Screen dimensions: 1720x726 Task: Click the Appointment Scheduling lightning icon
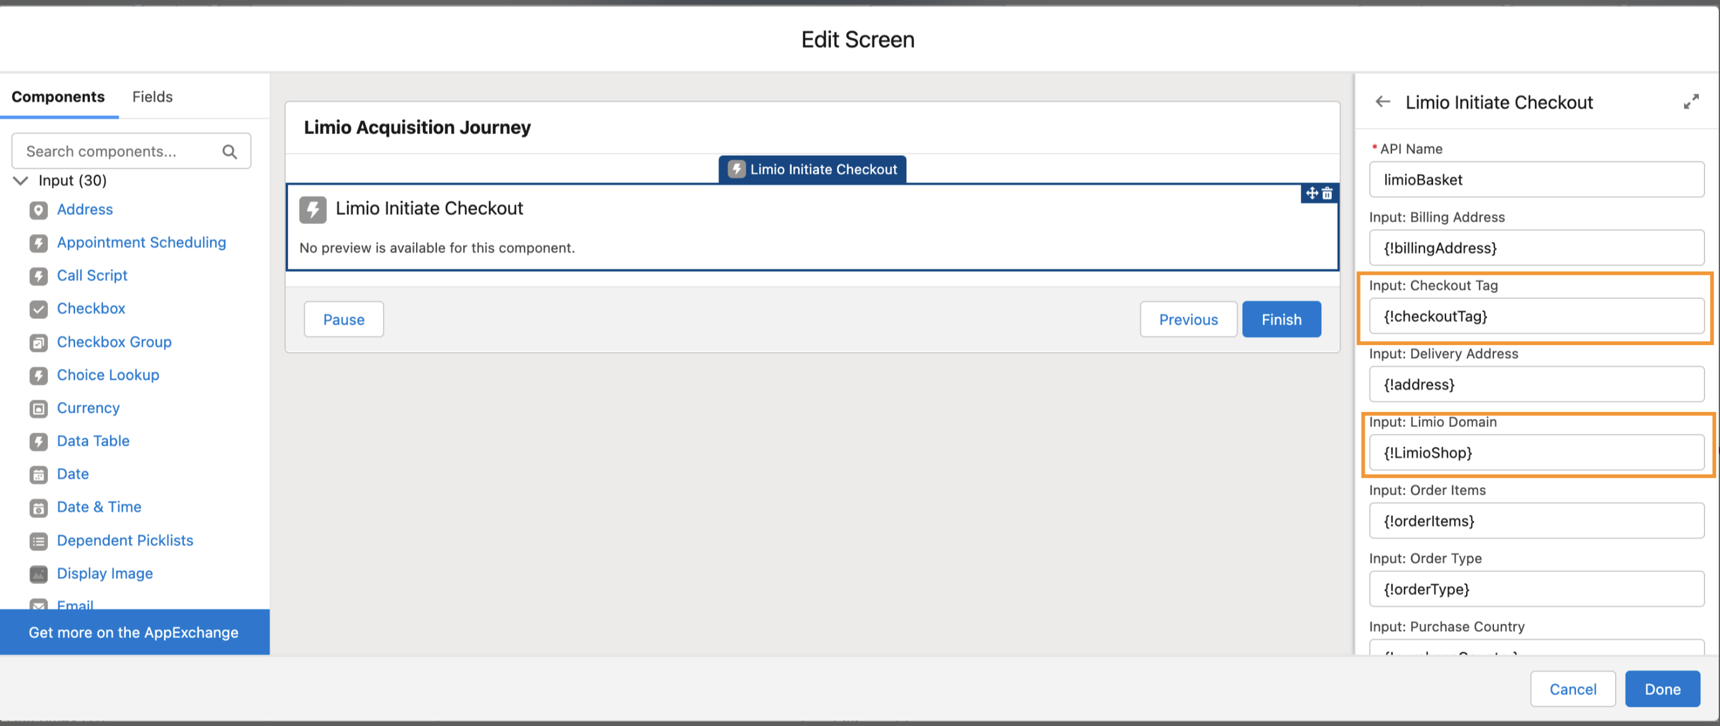pyautogui.click(x=38, y=243)
